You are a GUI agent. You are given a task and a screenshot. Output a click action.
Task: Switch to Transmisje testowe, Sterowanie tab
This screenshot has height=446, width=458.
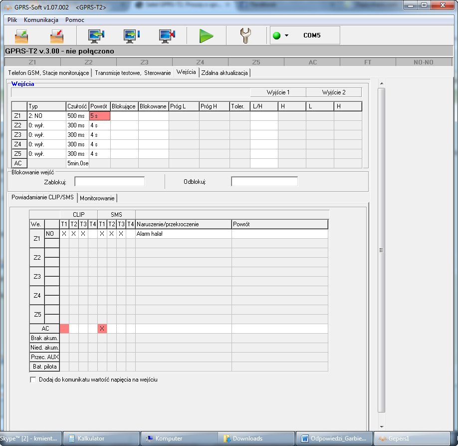point(133,73)
